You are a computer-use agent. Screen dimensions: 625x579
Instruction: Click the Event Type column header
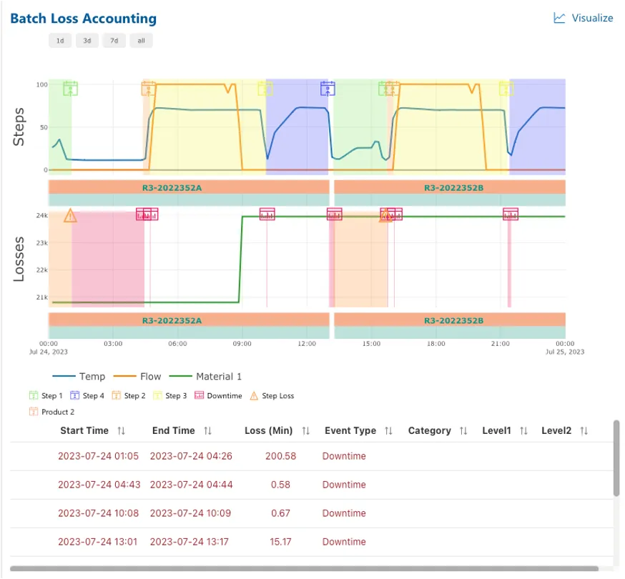click(x=350, y=431)
